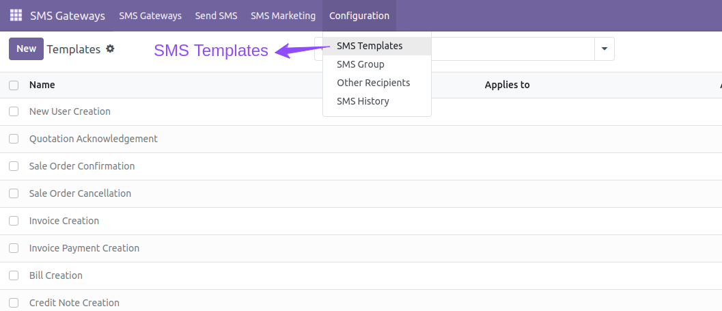
Task: Open the Send SMS menu
Action: pyautogui.click(x=216, y=16)
